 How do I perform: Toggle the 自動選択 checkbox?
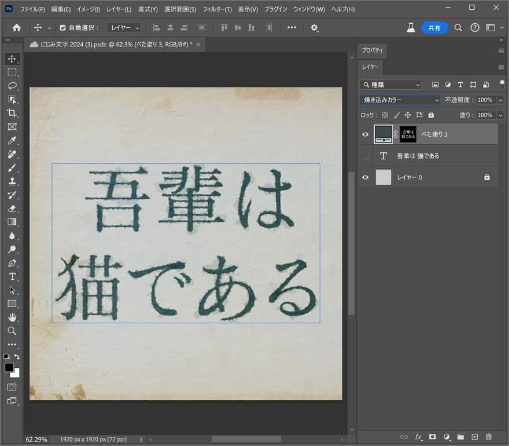tap(62, 28)
